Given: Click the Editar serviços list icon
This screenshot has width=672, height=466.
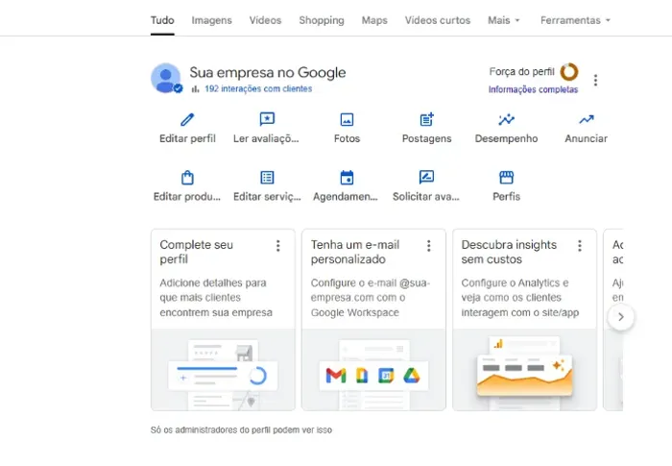Looking at the screenshot, I should 267,177.
